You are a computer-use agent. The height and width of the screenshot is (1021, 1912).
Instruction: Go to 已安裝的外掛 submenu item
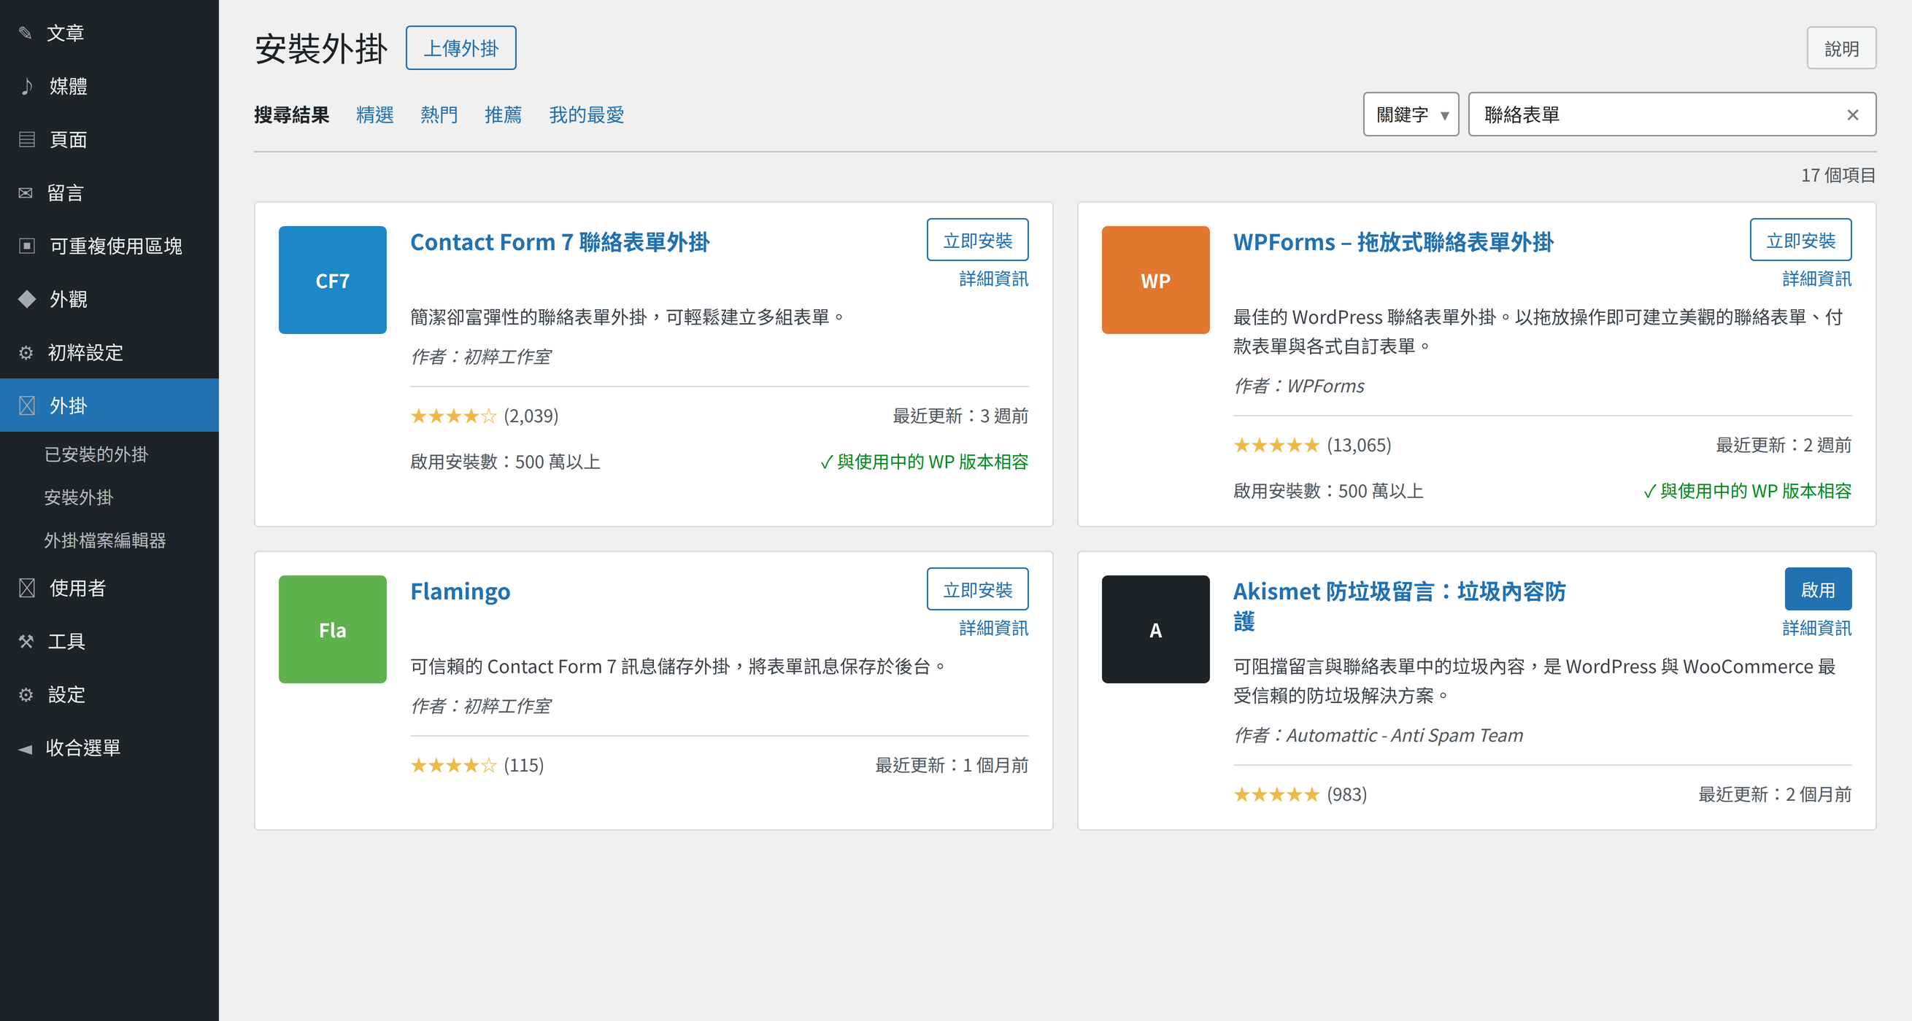pos(96,454)
